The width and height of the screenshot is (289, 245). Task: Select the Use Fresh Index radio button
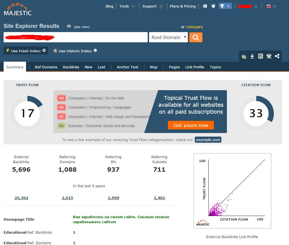coord(44,51)
